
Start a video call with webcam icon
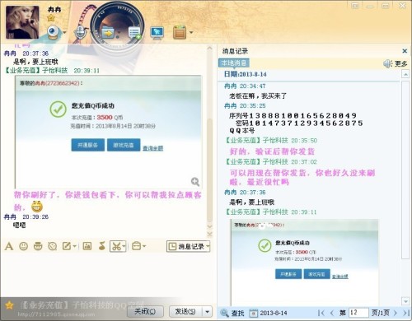click(x=53, y=32)
